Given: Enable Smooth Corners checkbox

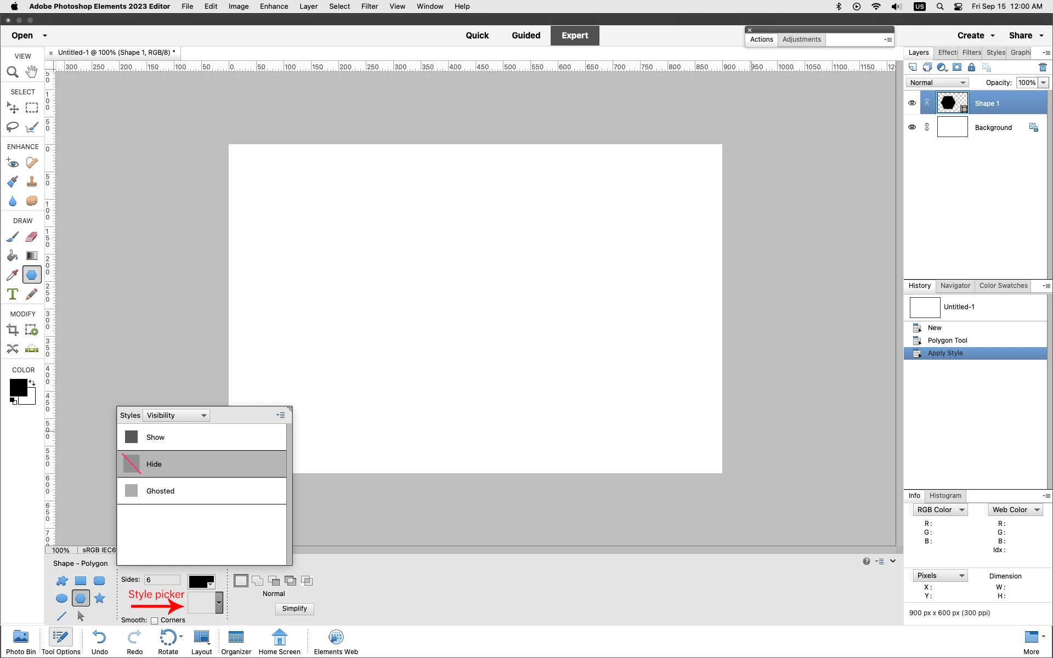Looking at the screenshot, I should tap(155, 621).
